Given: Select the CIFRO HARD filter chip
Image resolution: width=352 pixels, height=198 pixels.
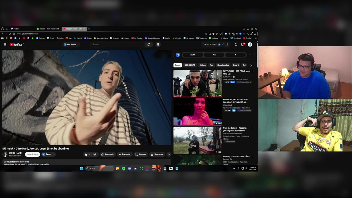Looking at the screenshot, I should point(190,65).
